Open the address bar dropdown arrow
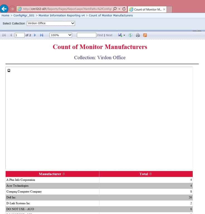This screenshot has width=205, height=214. 119,9
